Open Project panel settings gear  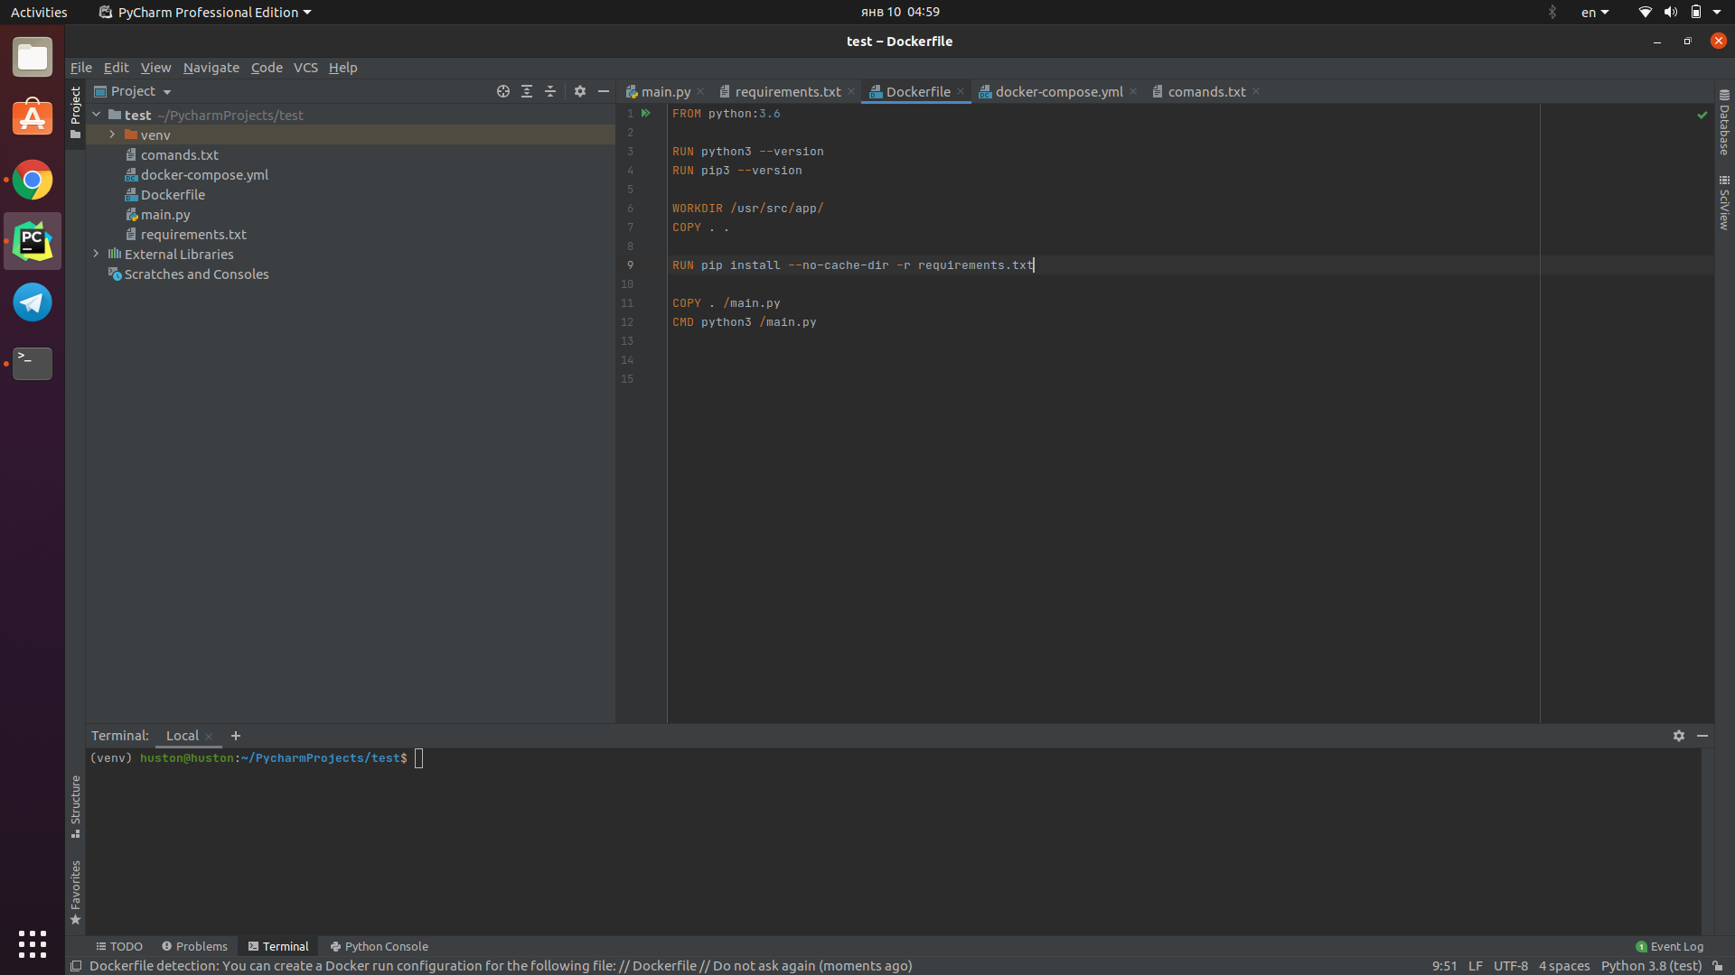pyautogui.click(x=580, y=91)
